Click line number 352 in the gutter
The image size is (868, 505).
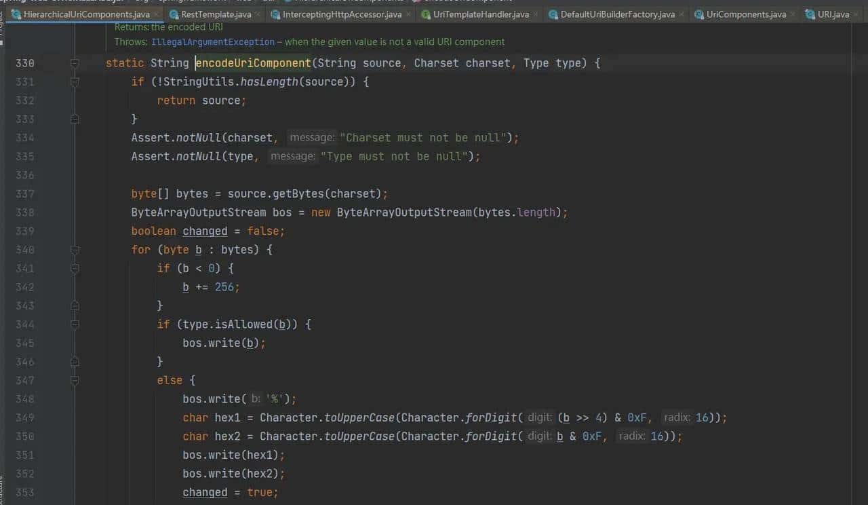pyautogui.click(x=25, y=474)
